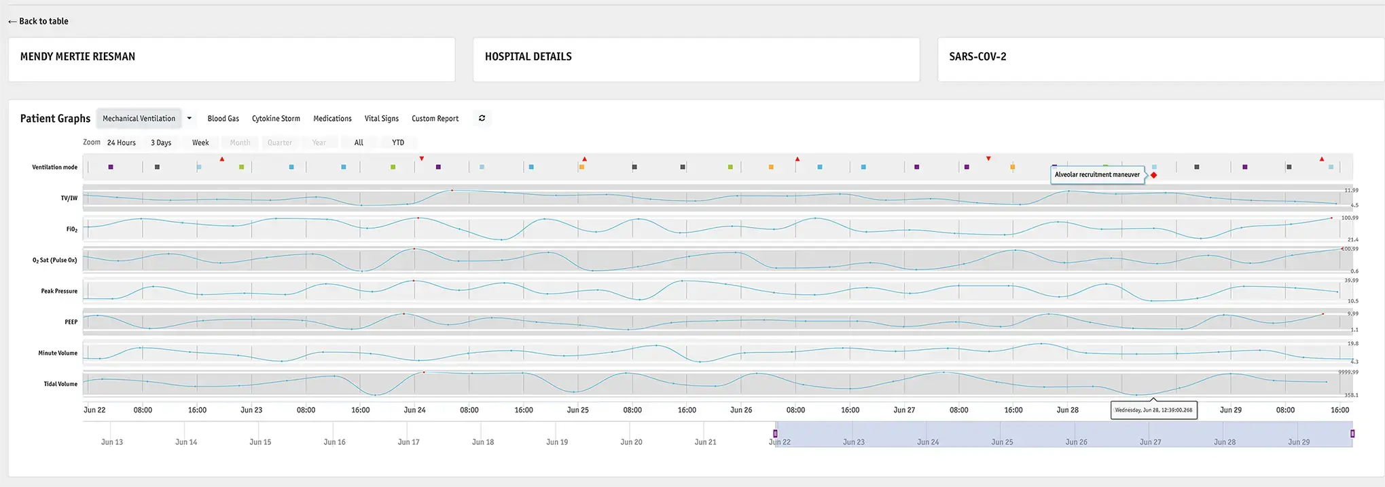The width and height of the screenshot is (1385, 487).
Task: Go back via the Back to table link
Action: 38,21
